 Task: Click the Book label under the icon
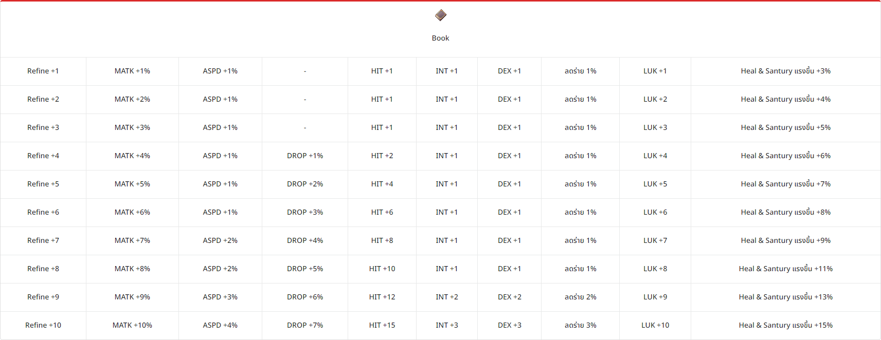(440, 38)
